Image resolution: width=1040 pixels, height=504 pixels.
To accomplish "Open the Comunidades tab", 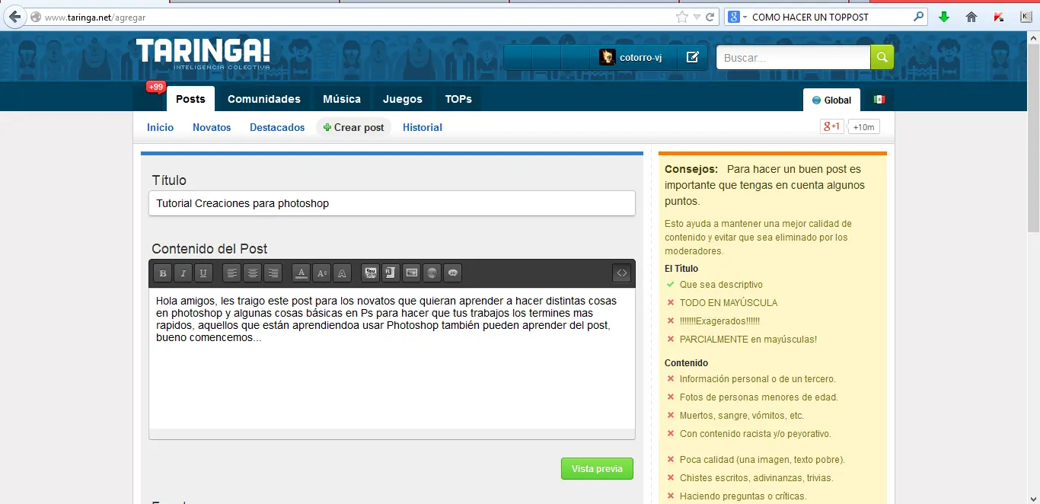I will pos(264,99).
